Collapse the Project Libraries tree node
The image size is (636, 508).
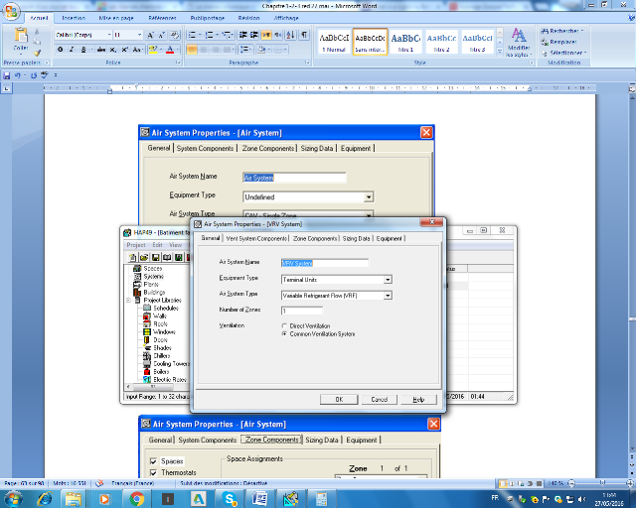click(x=138, y=299)
